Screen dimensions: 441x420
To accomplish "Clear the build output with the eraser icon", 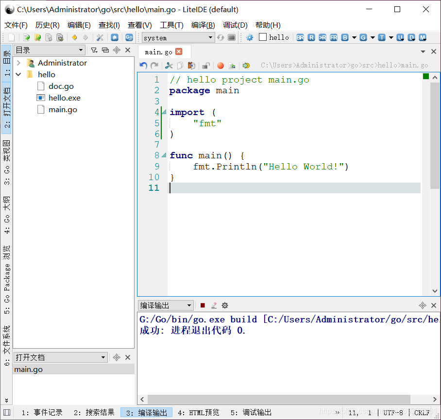I will tap(214, 305).
